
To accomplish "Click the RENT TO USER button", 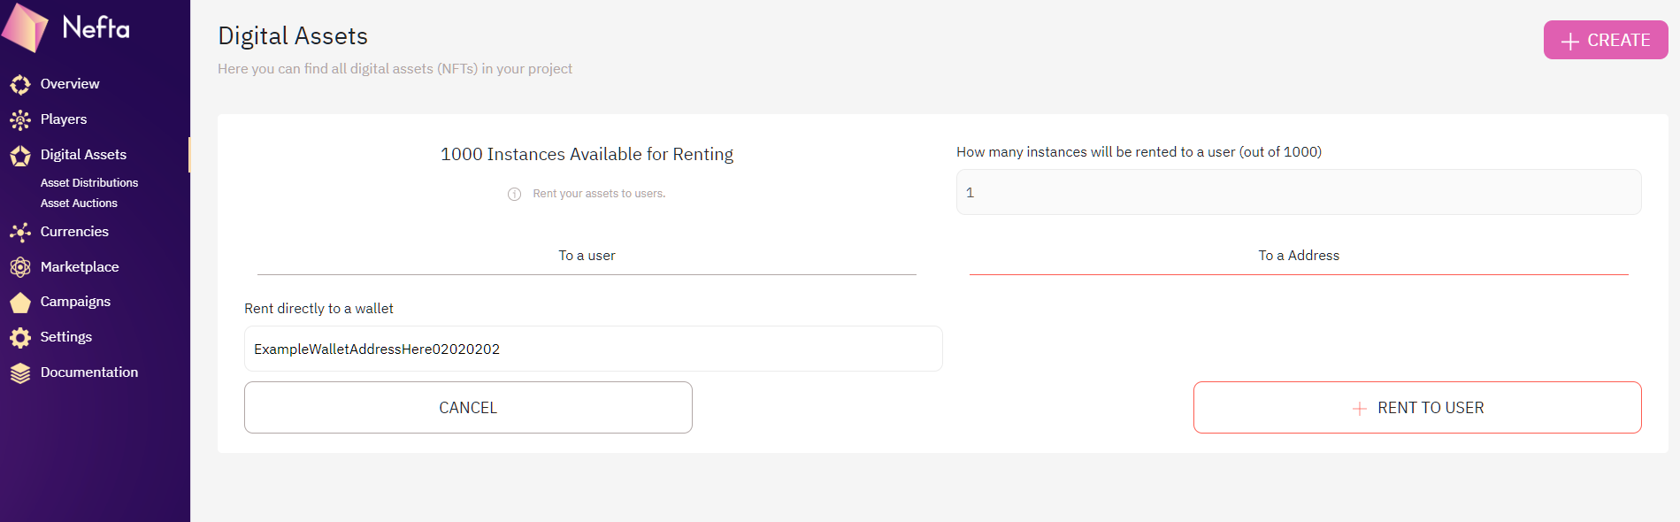I will pos(1416,408).
